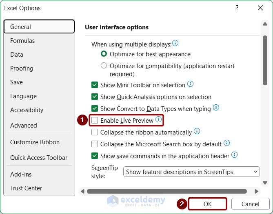
Task: Go to the Data category
Action: 39,55
